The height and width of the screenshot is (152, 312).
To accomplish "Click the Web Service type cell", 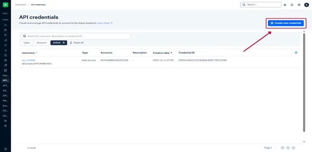I will pyautogui.click(x=89, y=60).
